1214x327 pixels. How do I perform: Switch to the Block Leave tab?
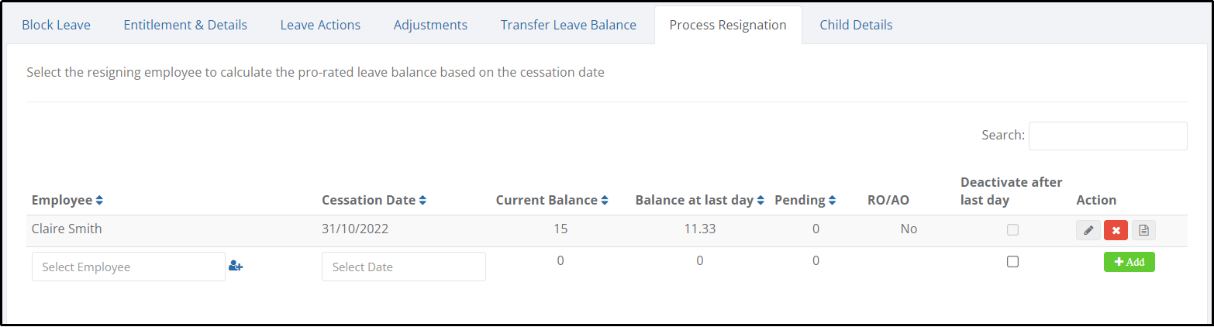56,25
